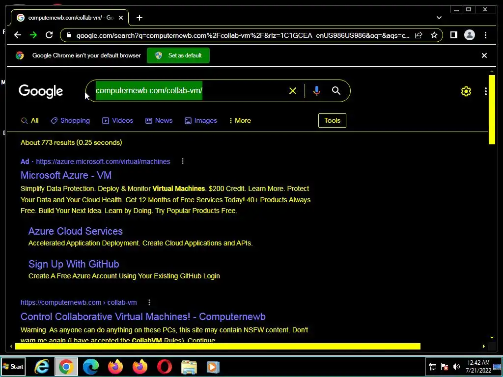Image resolution: width=503 pixels, height=377 pixels.
Task: Click the vertical scrollbar thumb
Action: 492,109
